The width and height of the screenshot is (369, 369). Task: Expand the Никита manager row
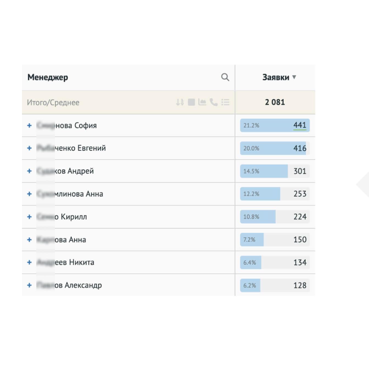[29, 262]
